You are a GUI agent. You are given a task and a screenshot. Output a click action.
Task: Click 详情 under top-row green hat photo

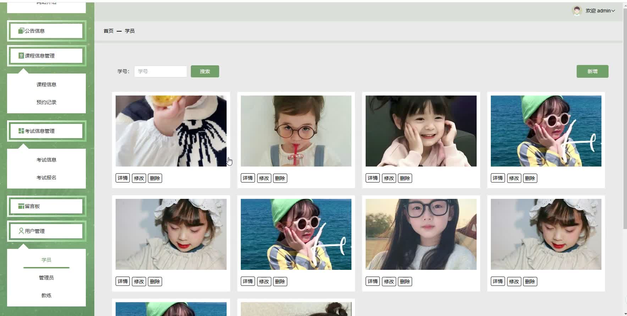point(498,178)
